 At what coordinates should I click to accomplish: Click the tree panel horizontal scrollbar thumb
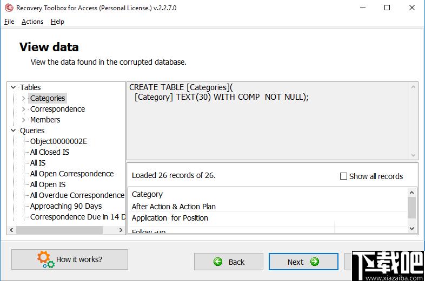(x=59, y=230)
